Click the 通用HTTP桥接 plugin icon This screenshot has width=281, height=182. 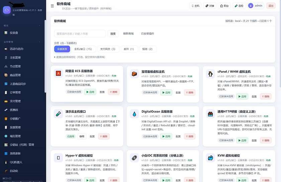(x=210, y=114)
